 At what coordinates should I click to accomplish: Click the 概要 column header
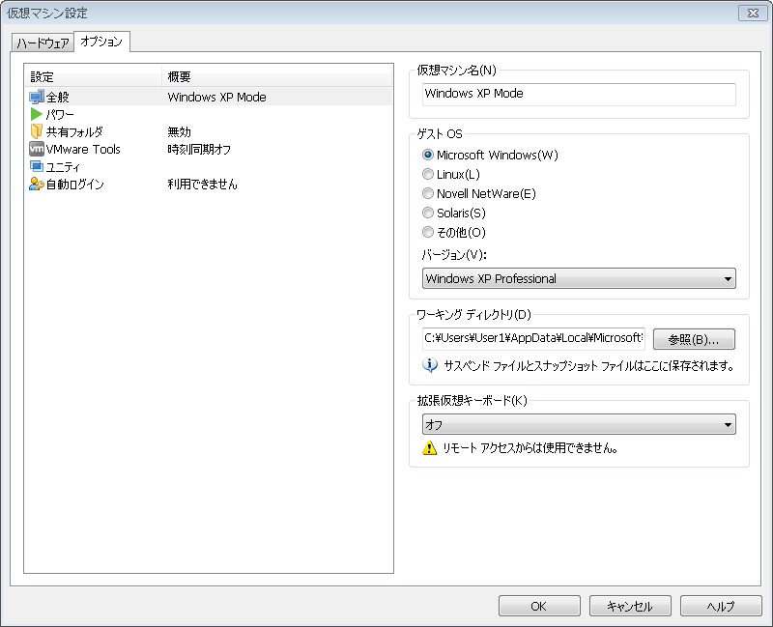pyautogui.click(x=277, y=77)
